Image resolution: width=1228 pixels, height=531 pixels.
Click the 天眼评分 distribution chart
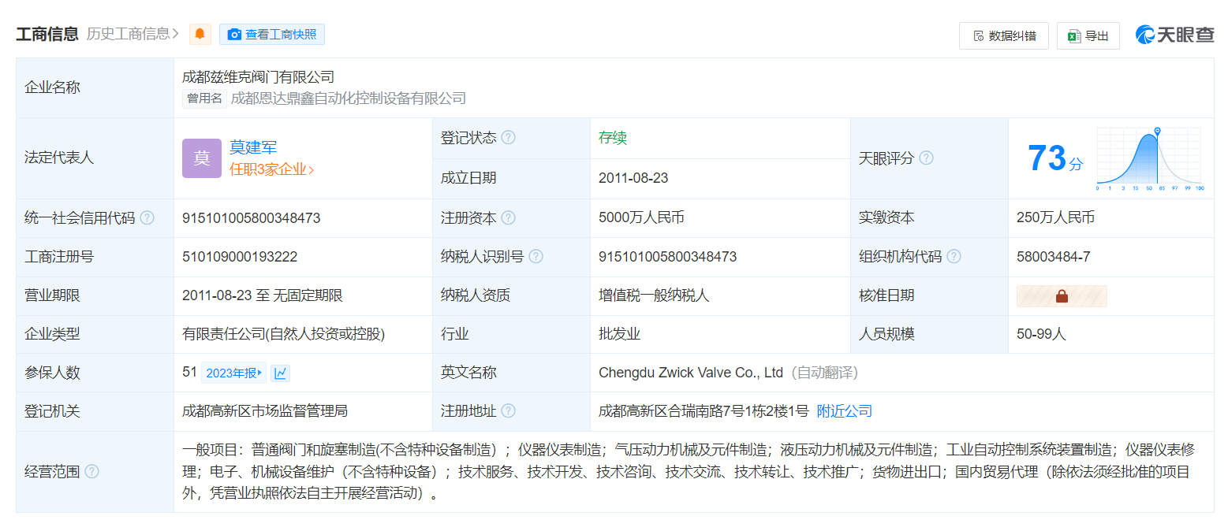coord(1149,158)
